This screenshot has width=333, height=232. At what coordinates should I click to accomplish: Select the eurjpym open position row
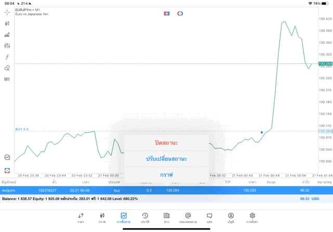166,190
